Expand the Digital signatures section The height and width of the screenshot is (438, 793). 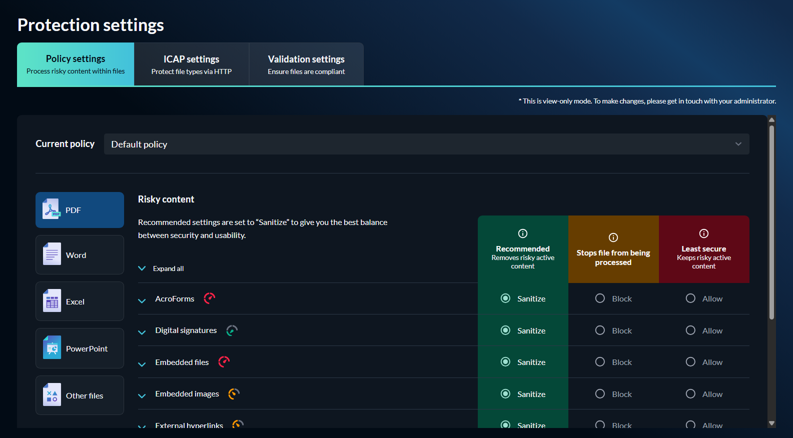(x=142, y=331)
